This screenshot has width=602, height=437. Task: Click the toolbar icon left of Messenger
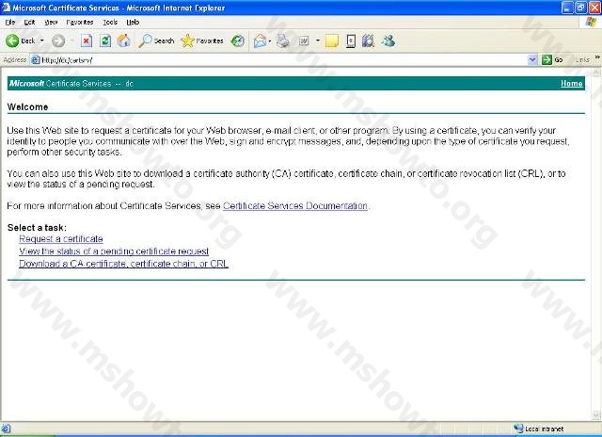click(x=368, y=40)
